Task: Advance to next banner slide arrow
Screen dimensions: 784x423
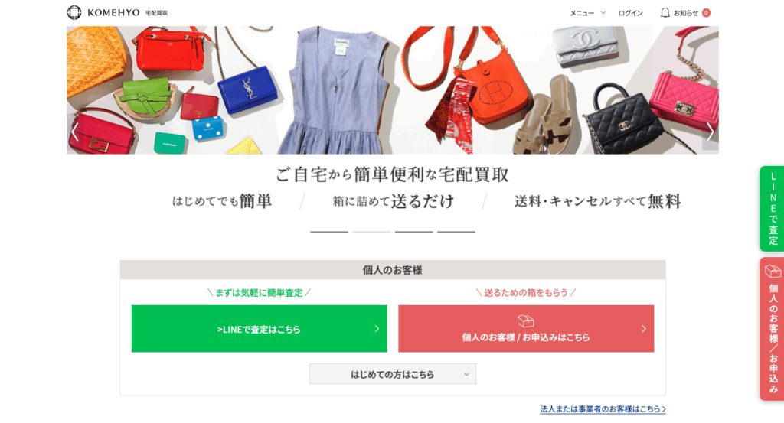Action: (x=710, y=132)
